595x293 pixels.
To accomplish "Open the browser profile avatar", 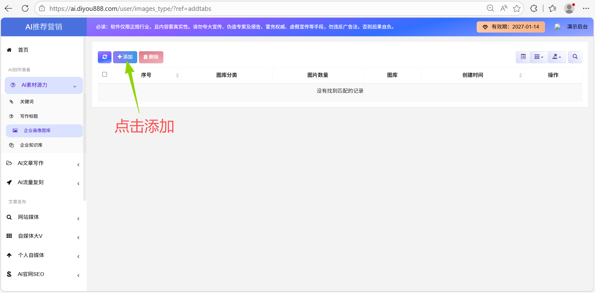I will click(x=569, y=8).
